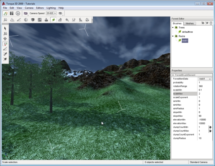The image size is (215, 166).
Task: Delete selected brush with trash icon
Action: tap(211, 23)
